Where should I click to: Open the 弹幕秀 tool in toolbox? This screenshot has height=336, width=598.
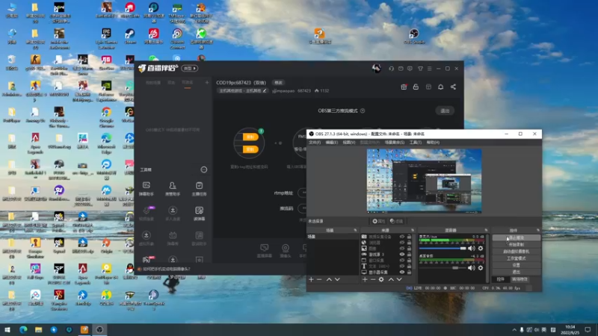click(x=173, y=238)
